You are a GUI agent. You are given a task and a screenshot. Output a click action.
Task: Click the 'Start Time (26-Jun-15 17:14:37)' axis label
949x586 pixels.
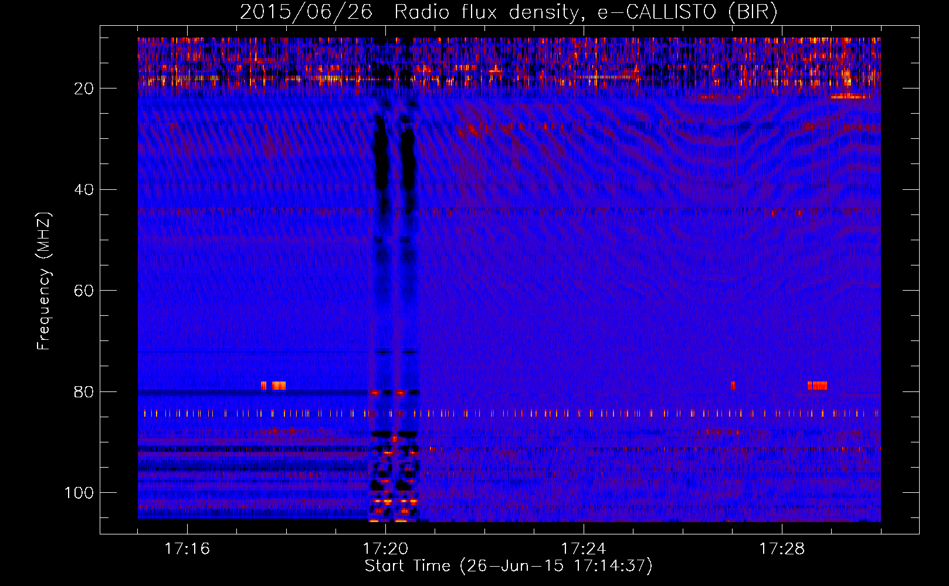[x=509, y=566]
